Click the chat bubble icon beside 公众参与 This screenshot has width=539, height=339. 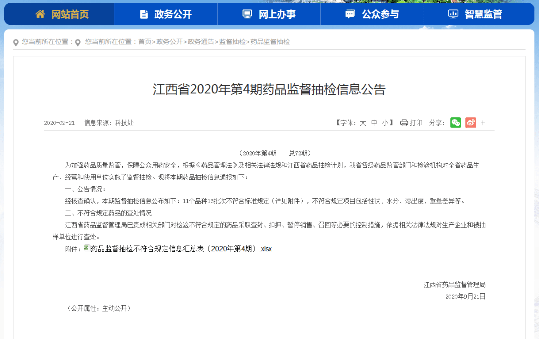(x=350, y=14)
